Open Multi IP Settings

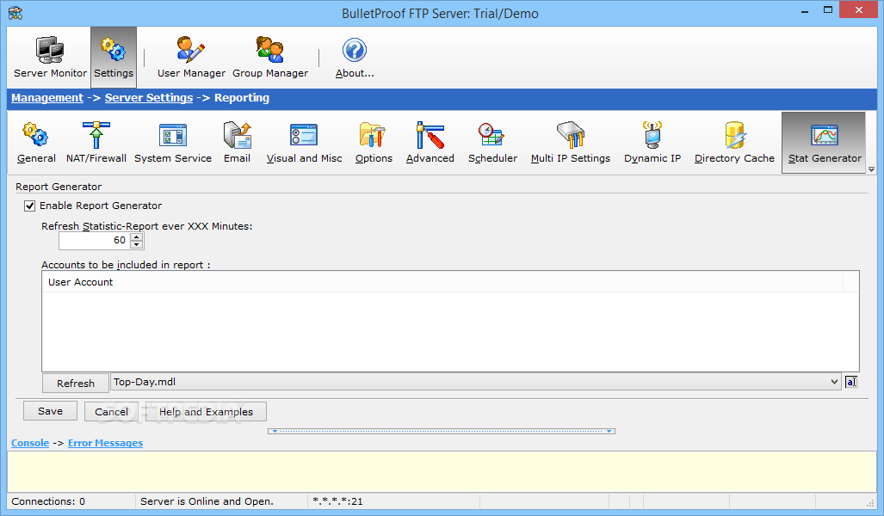571,143
